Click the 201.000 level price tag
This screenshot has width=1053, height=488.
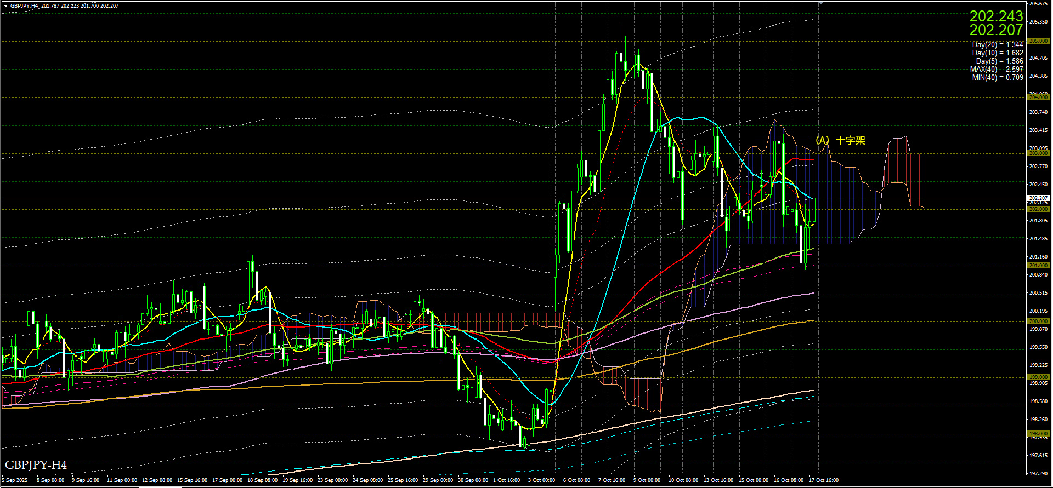click(x=1038, y=266)
